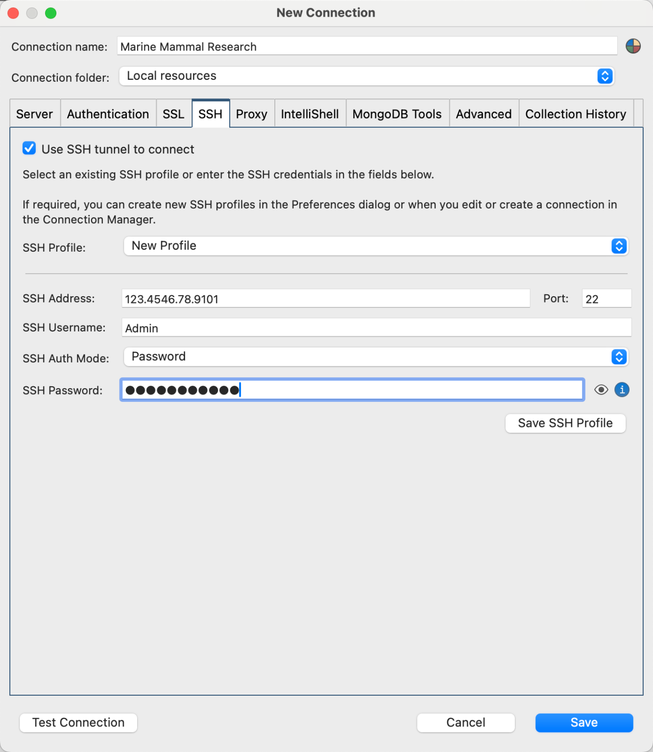Open the IntelliShell tab
The height and width of the screenshot is (752, 653).
(310, 114)
